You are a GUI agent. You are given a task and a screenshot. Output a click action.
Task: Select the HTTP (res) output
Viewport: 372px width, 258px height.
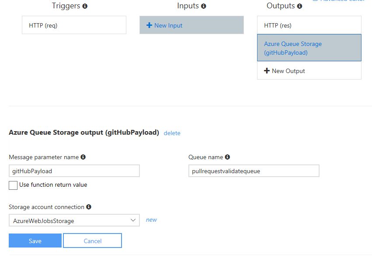pyautogui.click(x=309, y=25)
